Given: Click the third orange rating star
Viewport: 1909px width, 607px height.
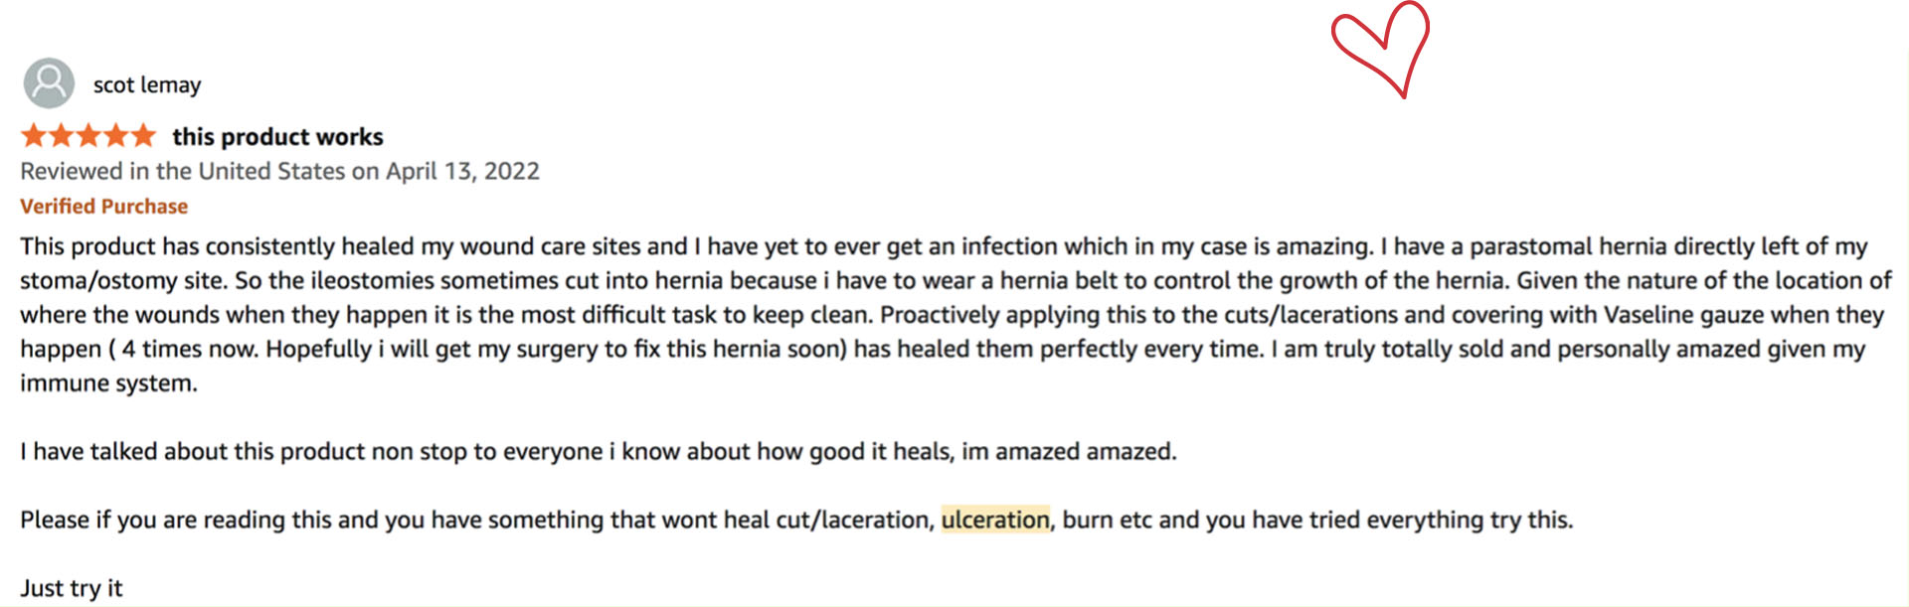Looking at the screenshot, I should 89,135.
